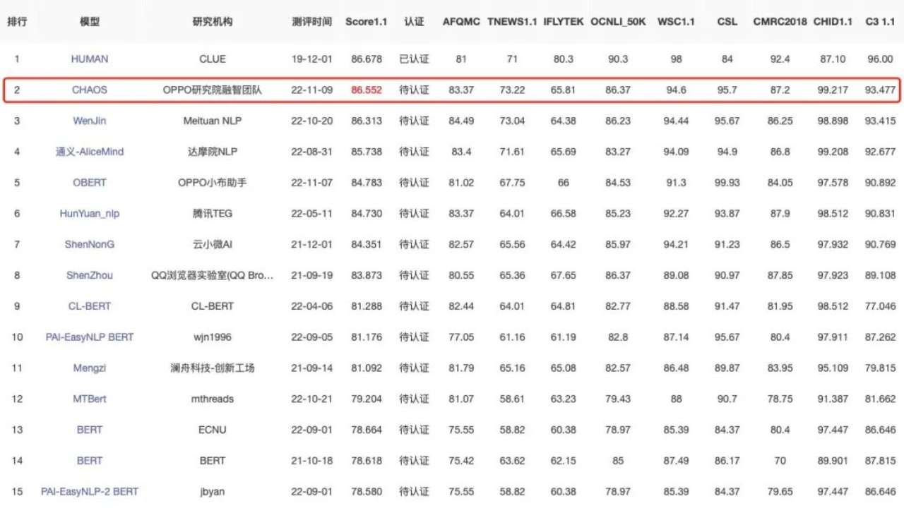The height and width of the screenshot is (508, 904).
Task: Sort by the Score1.1 column header
Action: 367,22
